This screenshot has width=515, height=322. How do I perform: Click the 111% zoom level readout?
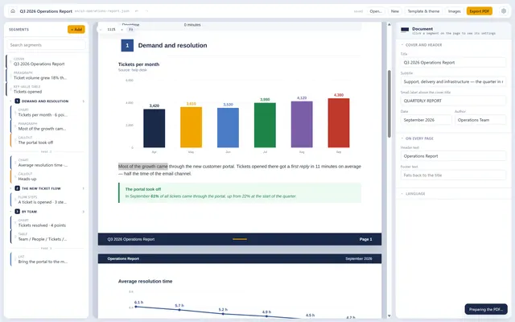pyautogui.click(x=111, y=30)
